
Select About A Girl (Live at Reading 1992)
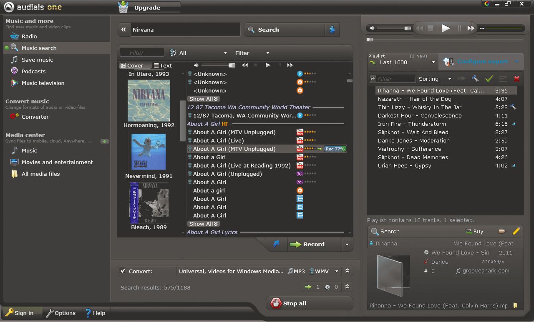click(242, 165)
